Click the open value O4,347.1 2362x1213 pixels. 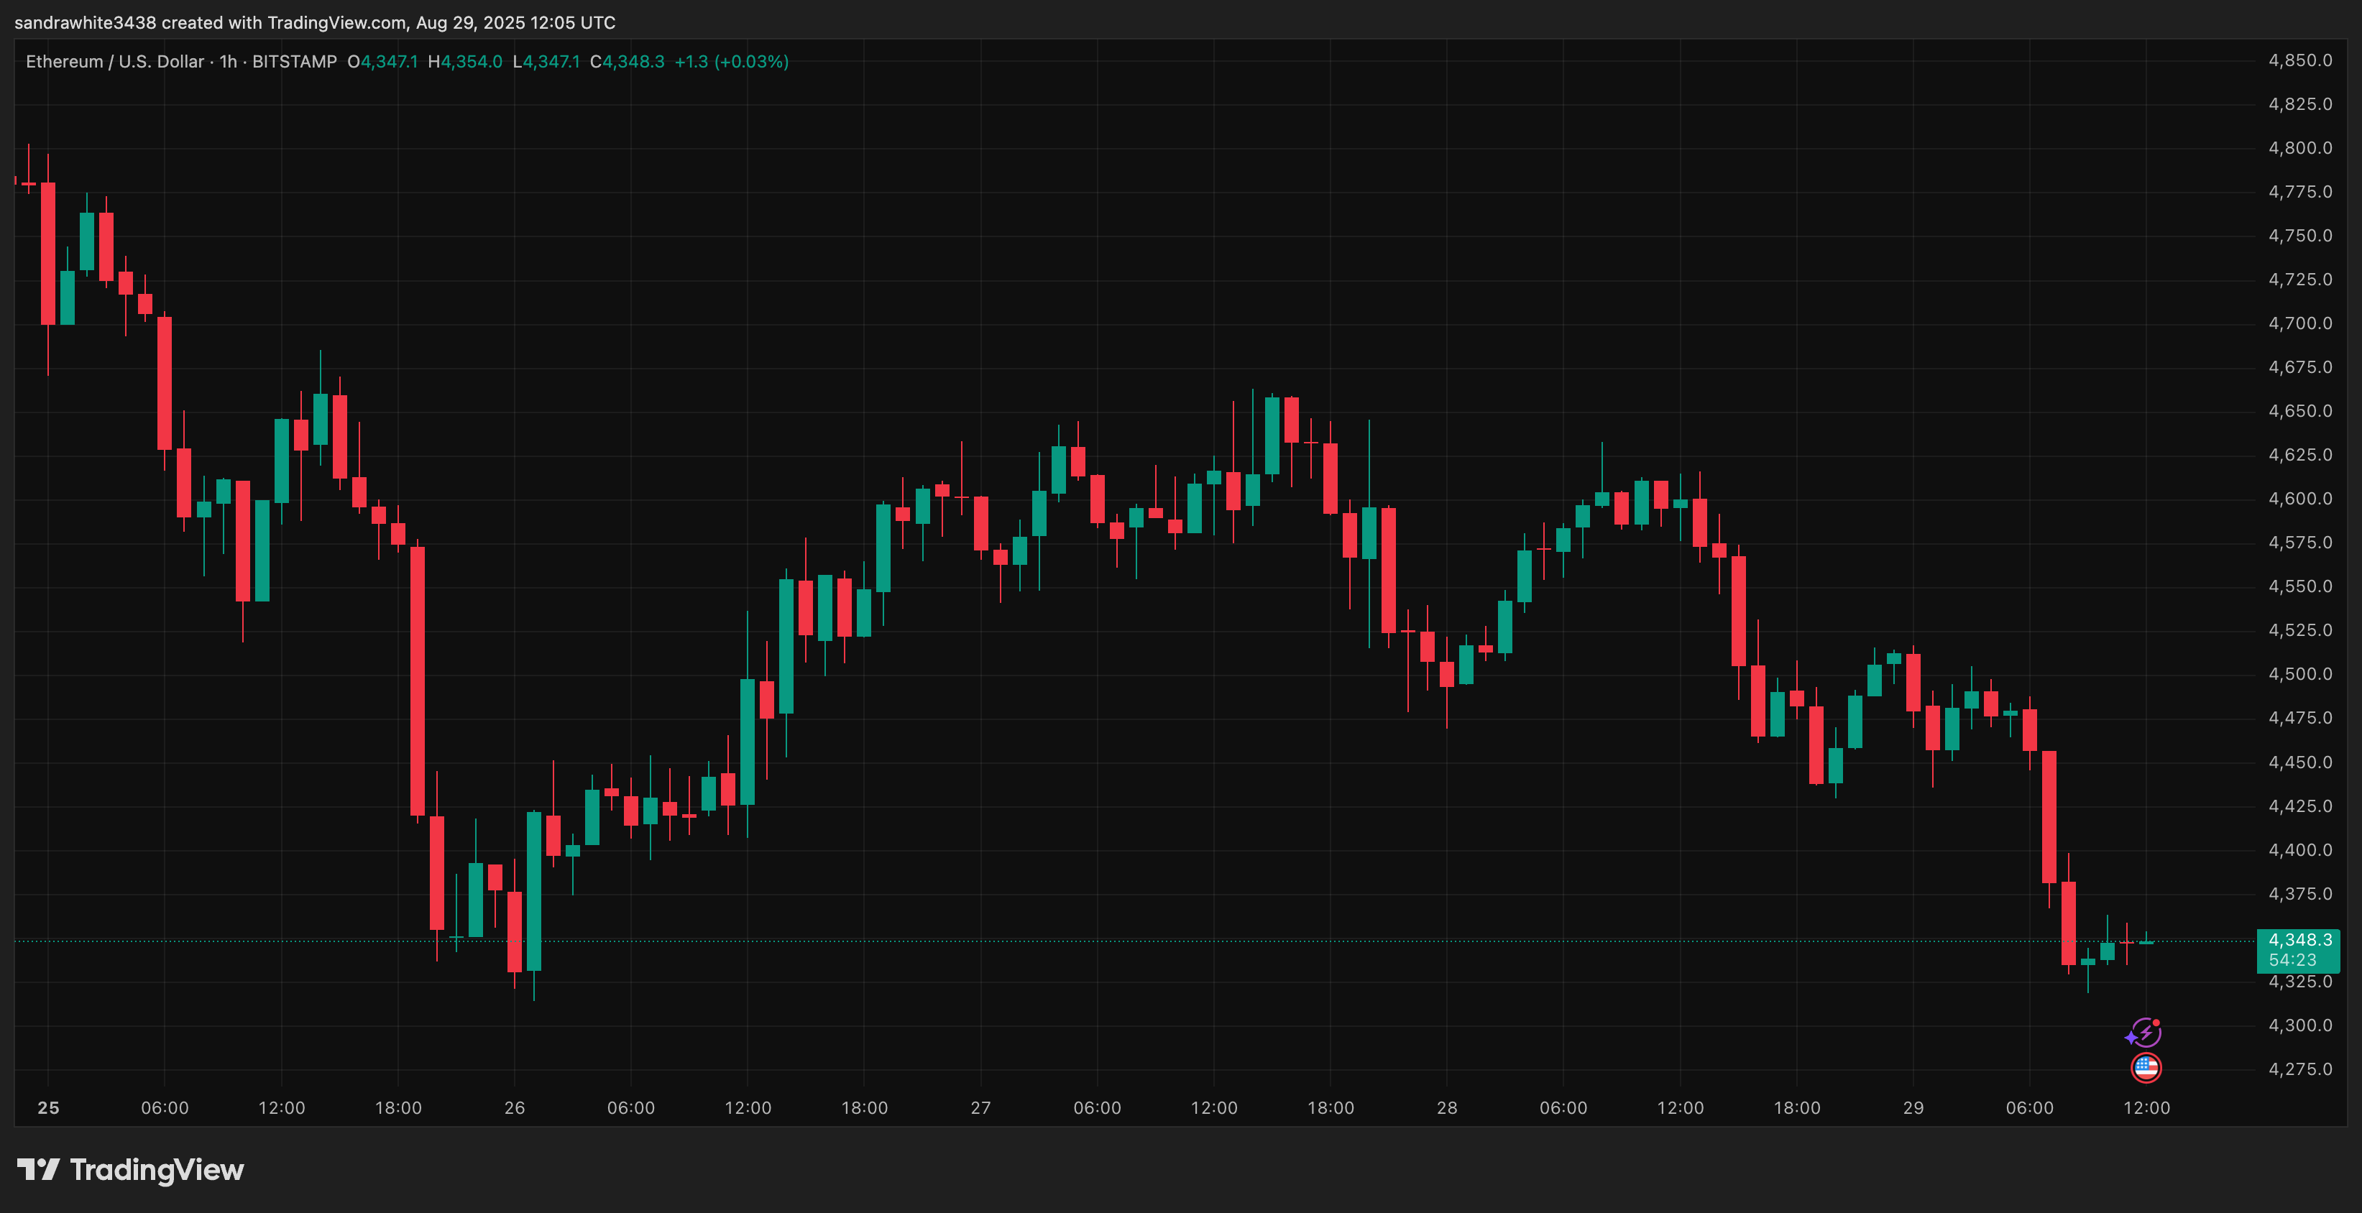click(x=382, y=61)
